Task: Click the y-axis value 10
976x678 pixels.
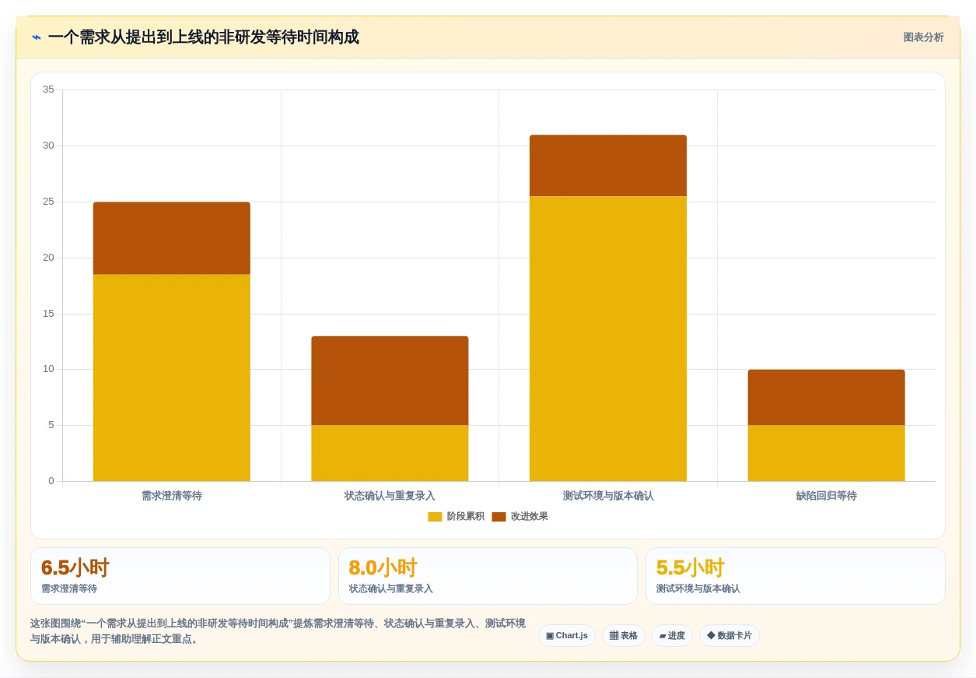Action: click(x=48, y=369)
